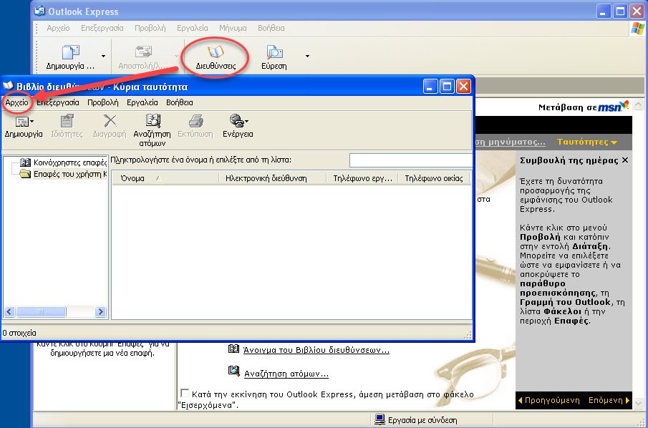Click the Δημιουργία mail icon in Outlook Express toolbar
The image size is (648, 428).
click(71, 52)
